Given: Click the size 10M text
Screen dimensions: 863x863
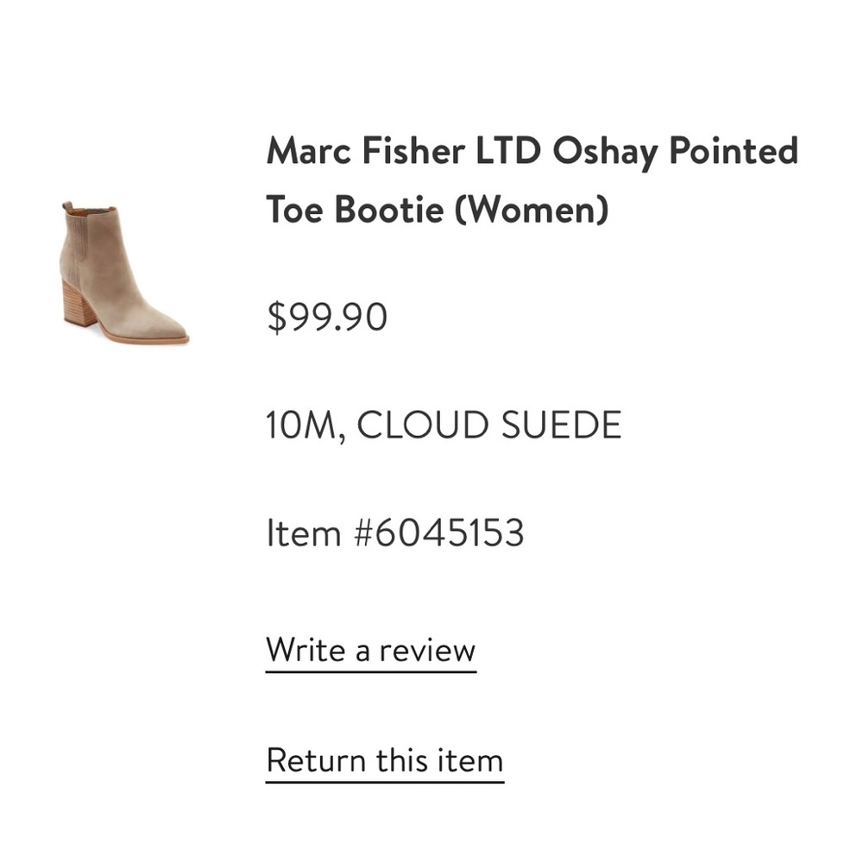Looking at the screenshot, I should tap(301, 425).
